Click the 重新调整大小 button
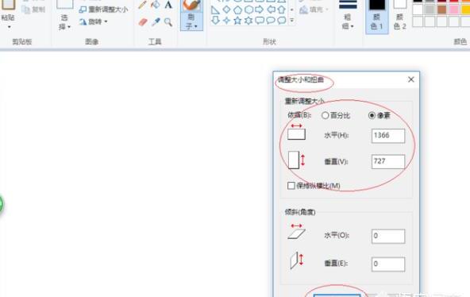Image resolution: width=470 pixels, height=297 pixels. point(104,10)
